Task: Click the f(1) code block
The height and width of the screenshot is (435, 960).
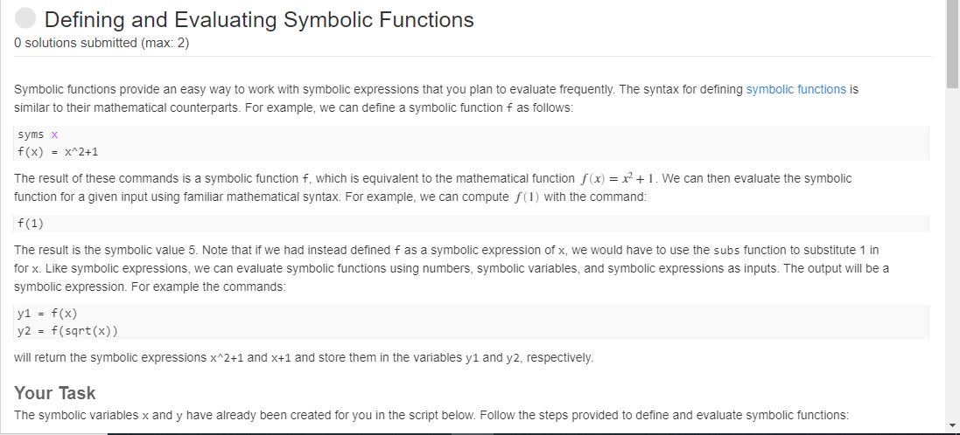Action: point(471,224)
